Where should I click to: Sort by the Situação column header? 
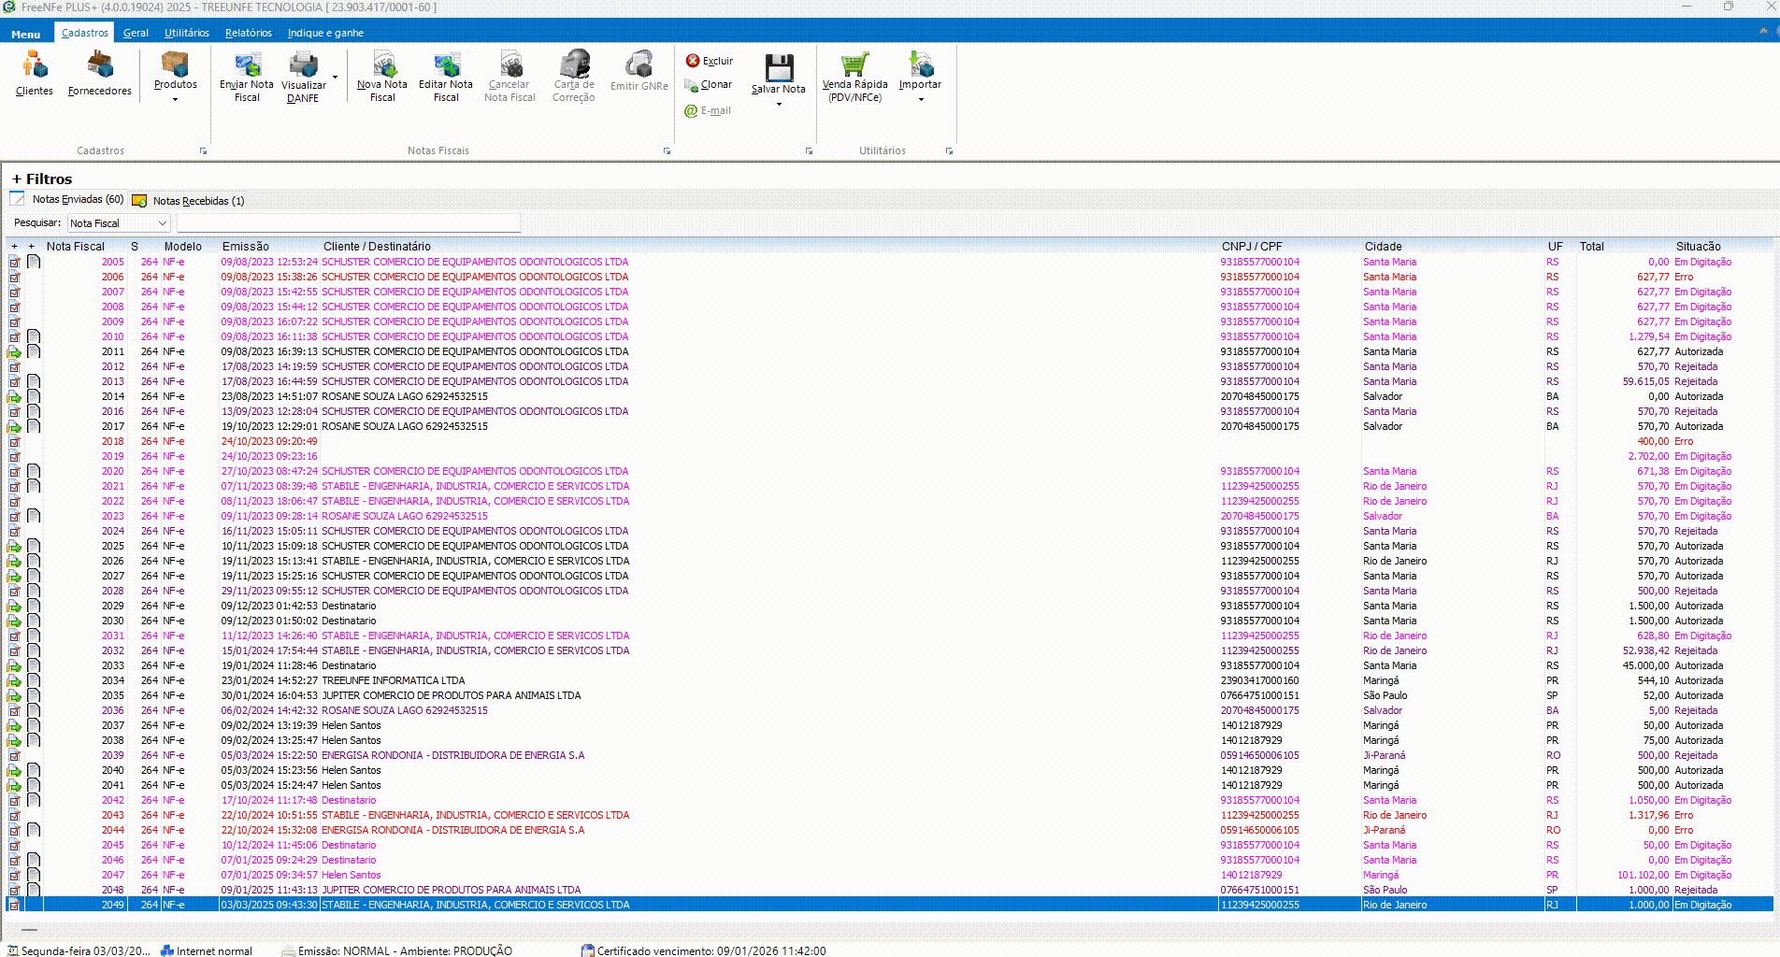click(1698, 247)
